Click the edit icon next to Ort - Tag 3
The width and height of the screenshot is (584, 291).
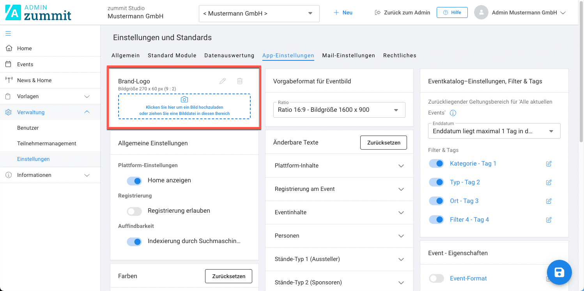549,201
